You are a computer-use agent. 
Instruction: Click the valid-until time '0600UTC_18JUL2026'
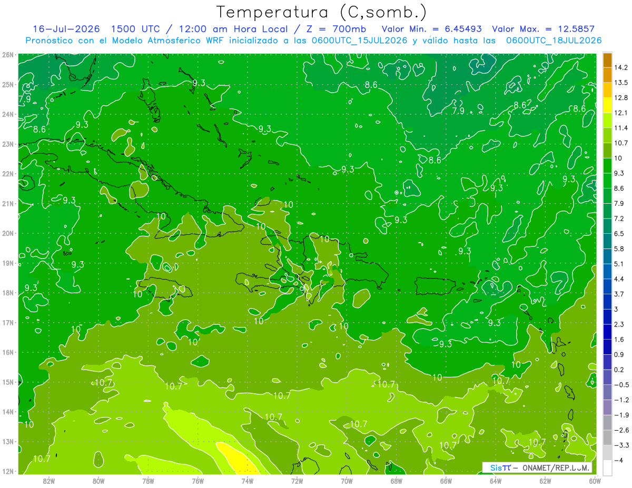[x=554, y=41]
